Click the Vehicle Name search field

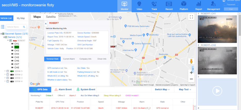tap(16, 27)
